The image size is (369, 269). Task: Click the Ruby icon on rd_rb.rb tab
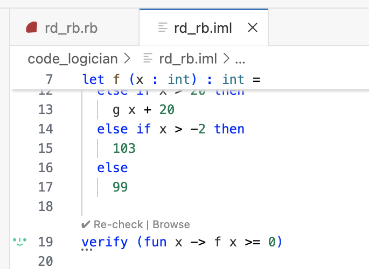[32, 28]
